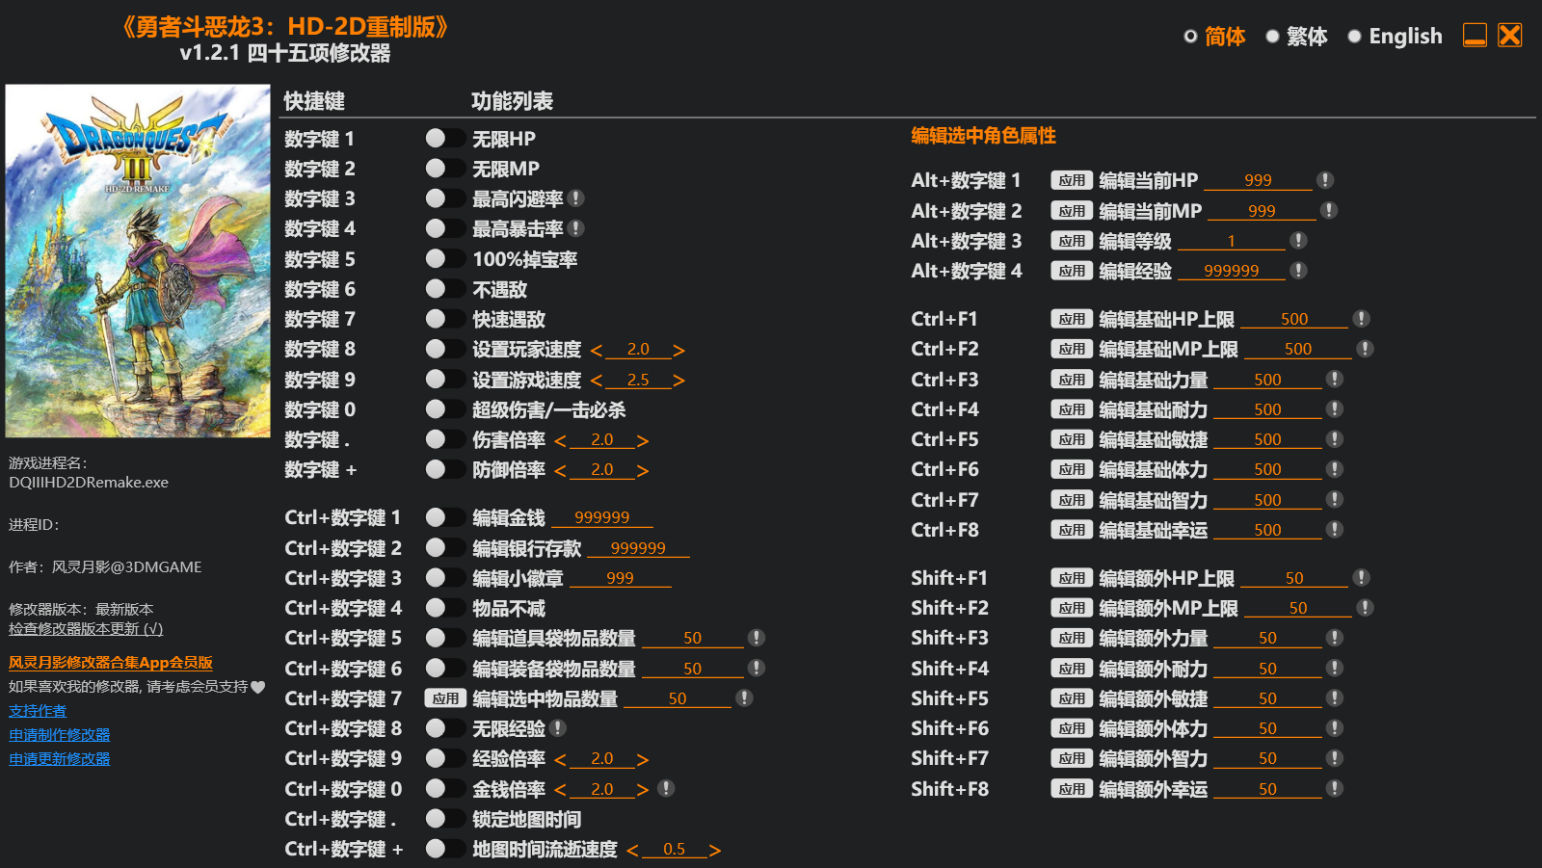1542x868 pixels.
Task: Click the info icon for 编辑等级
Action: pyautogui.click(x=1298, y=240)
